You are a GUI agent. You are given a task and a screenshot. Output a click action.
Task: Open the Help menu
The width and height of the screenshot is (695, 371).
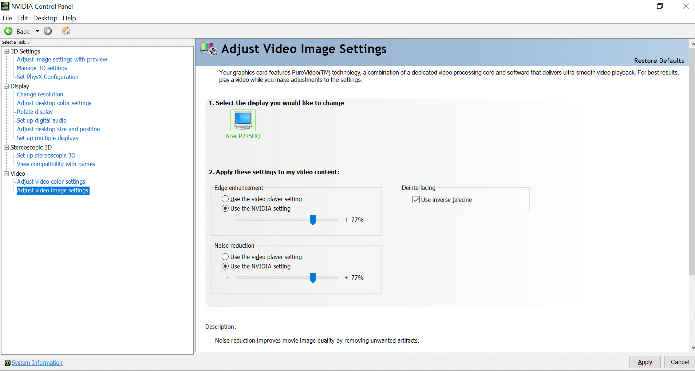tap(69, 18)
